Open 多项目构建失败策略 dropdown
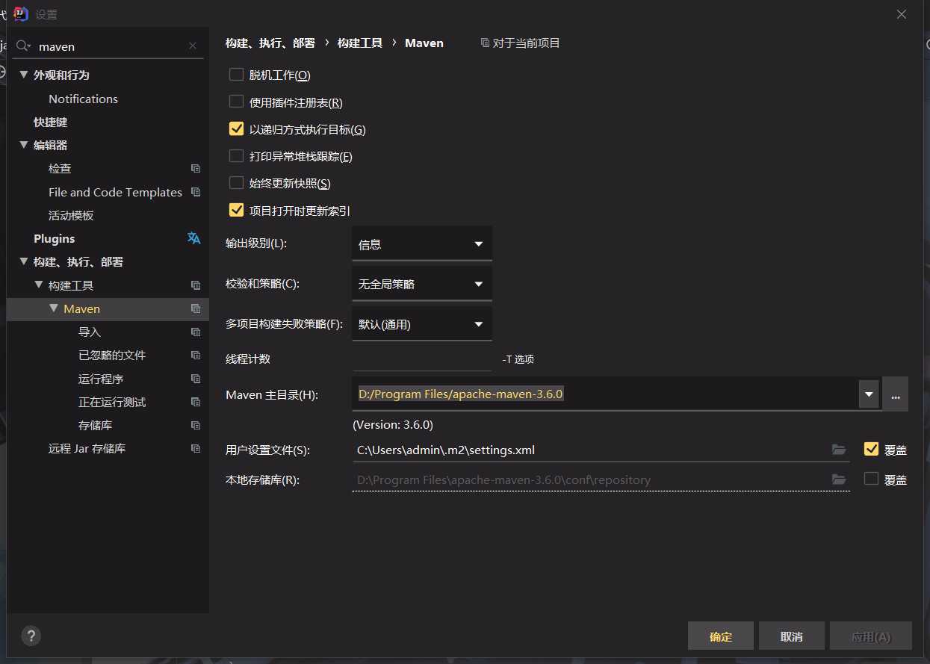 422,324
